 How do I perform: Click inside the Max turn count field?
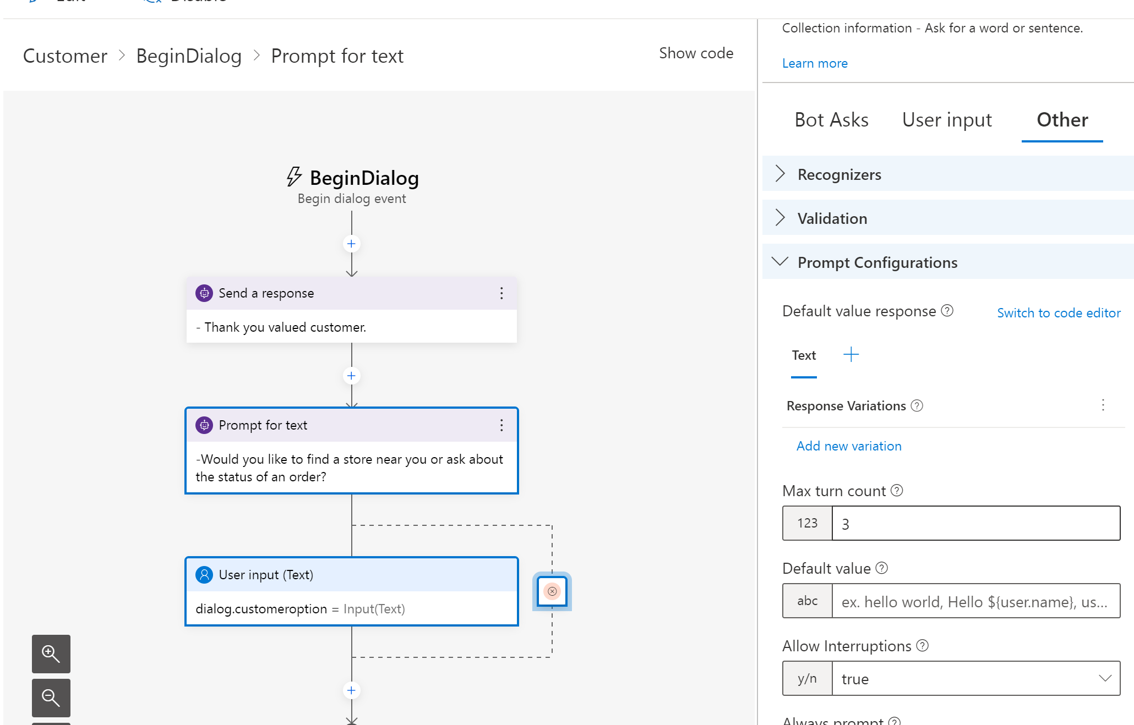pos(974,523)
